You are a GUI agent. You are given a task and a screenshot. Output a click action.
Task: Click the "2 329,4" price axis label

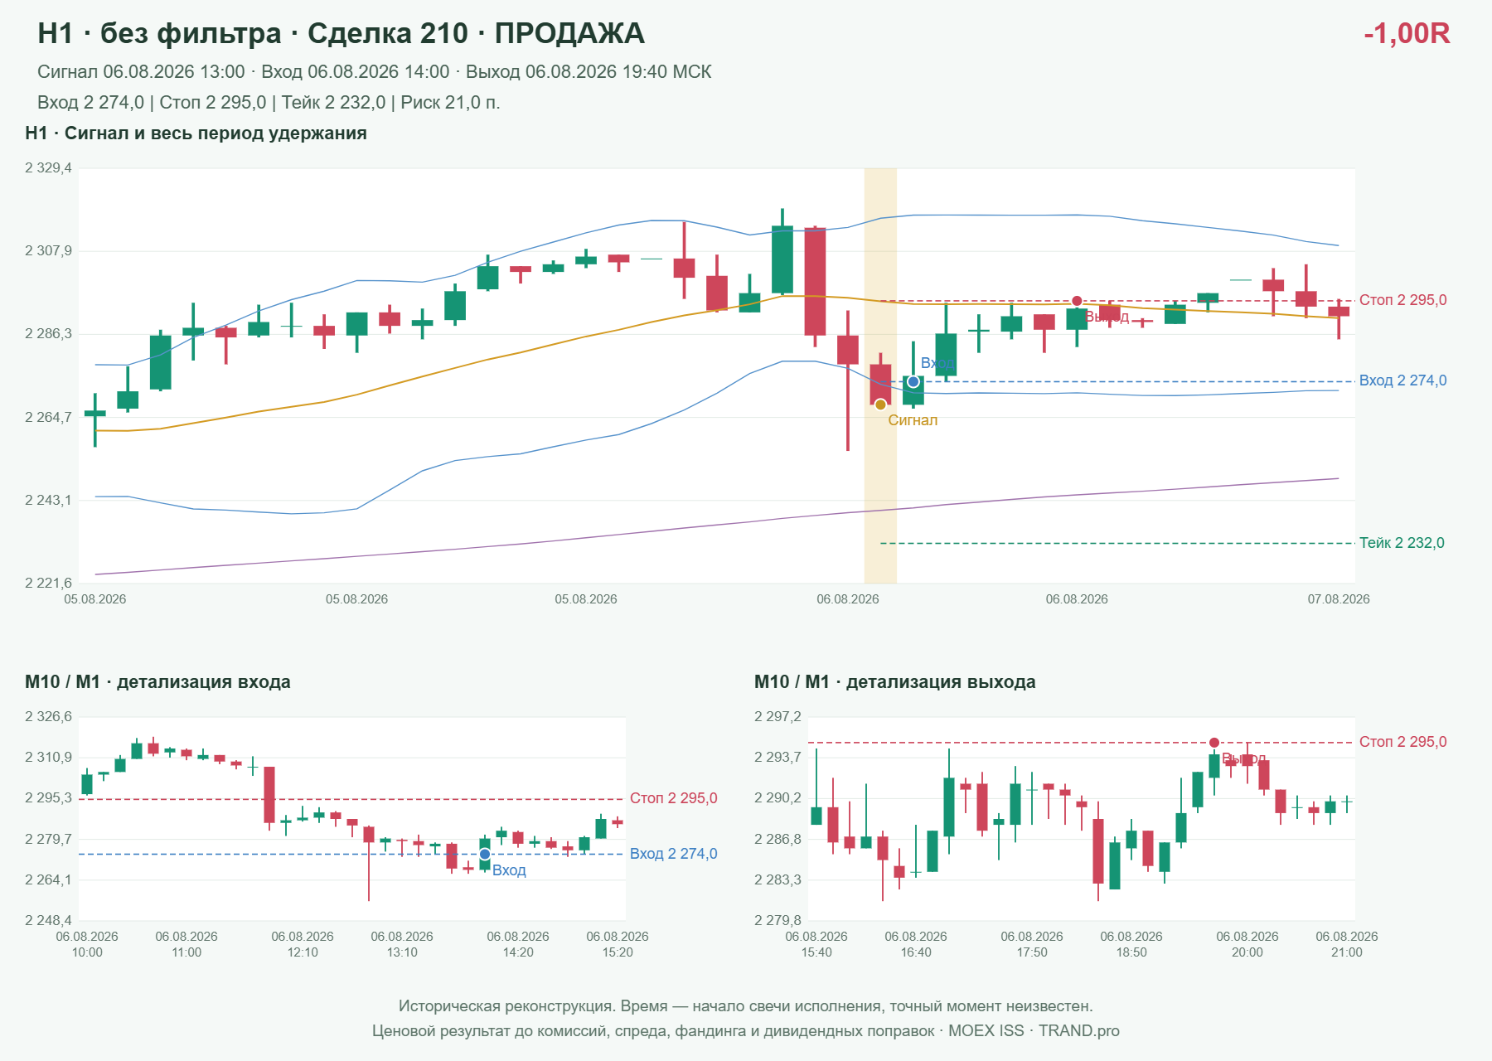(x=48, y=168)
